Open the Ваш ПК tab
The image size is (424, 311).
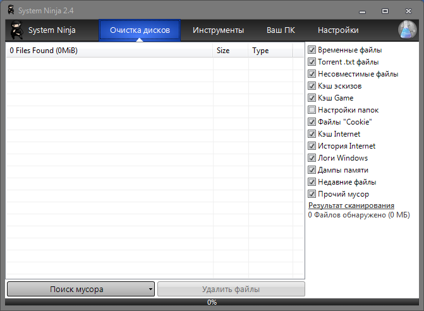(x=281, y=30)
